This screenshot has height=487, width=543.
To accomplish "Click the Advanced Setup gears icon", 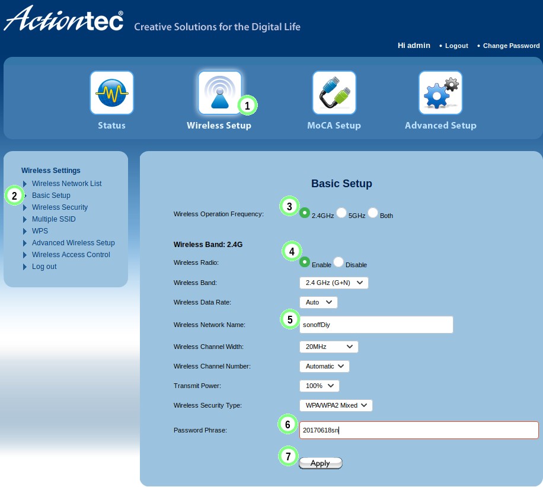I will pos(440,93).
